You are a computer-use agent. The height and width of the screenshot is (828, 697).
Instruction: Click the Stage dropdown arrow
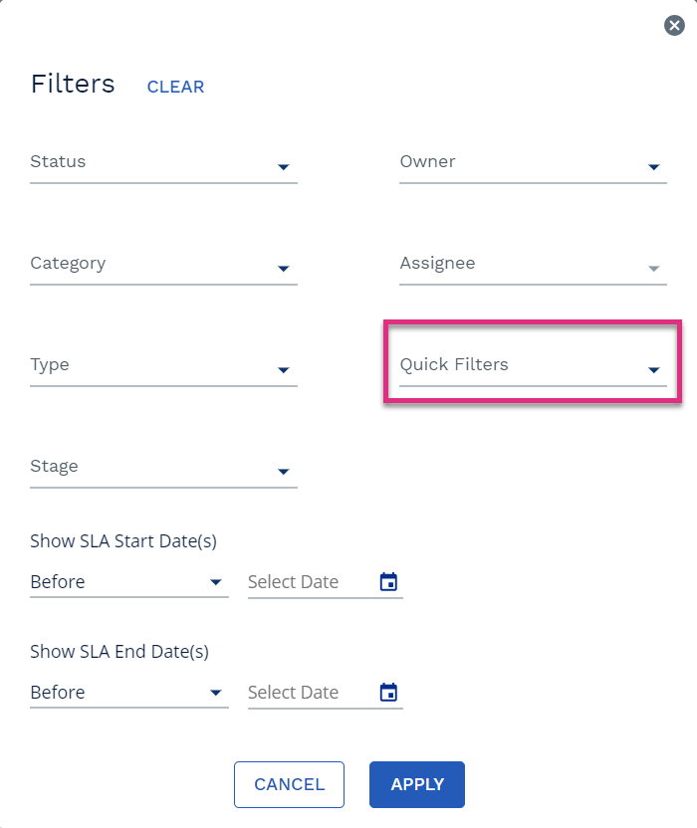point(283,471)
